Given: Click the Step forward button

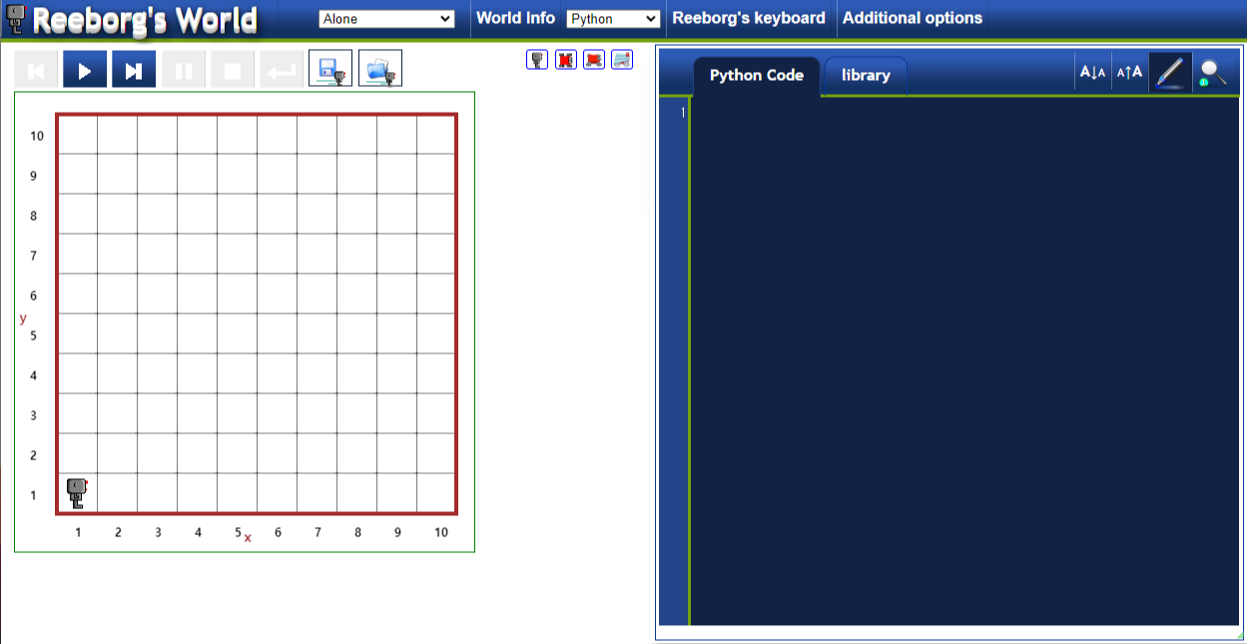Looking at the screenshot, I should pyautogui.click(x=134, y=70).
